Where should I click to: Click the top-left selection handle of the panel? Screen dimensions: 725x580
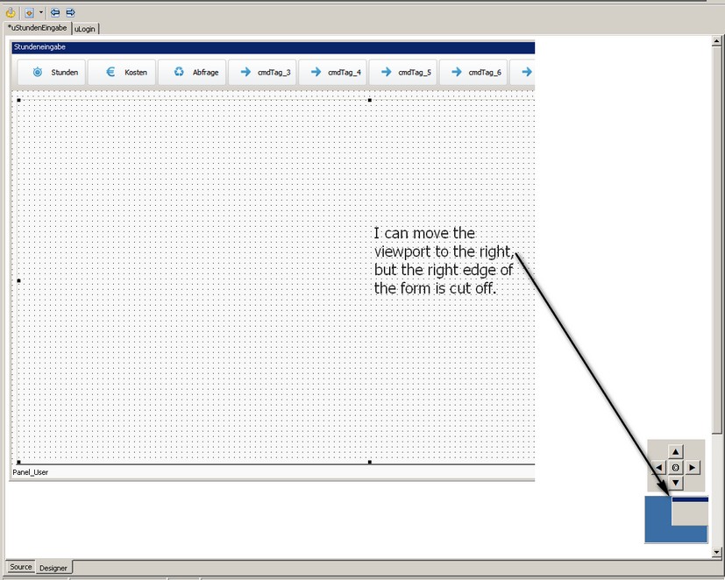click(19, 100)
